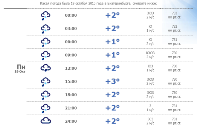The width and height of the screenshot is (197, 131).
Task: Click the weather icon beside 21:00
Action: 45,108
